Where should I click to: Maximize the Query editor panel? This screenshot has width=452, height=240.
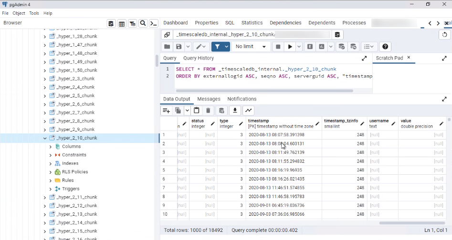point(364,59)
